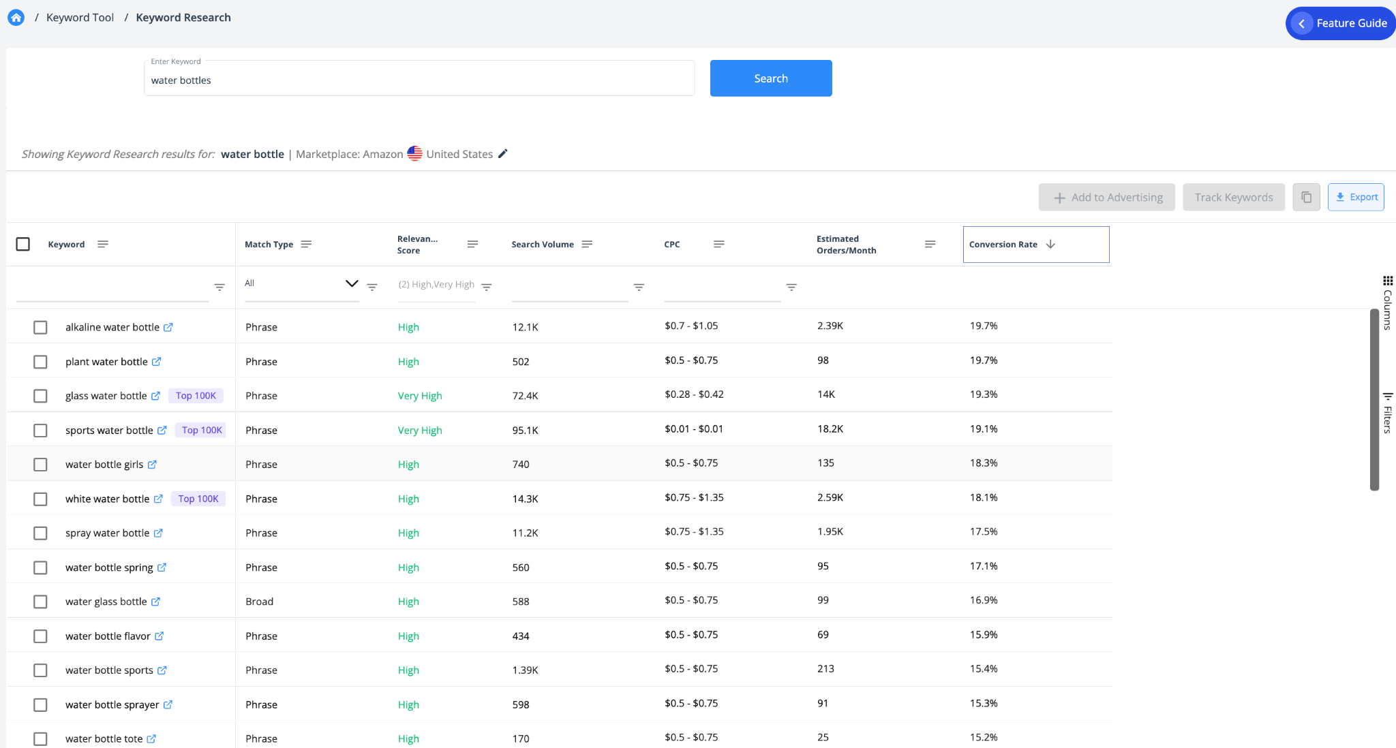Click the blue Search button
This screenshot has width=1396, height=748.
(x=770, y=78)
